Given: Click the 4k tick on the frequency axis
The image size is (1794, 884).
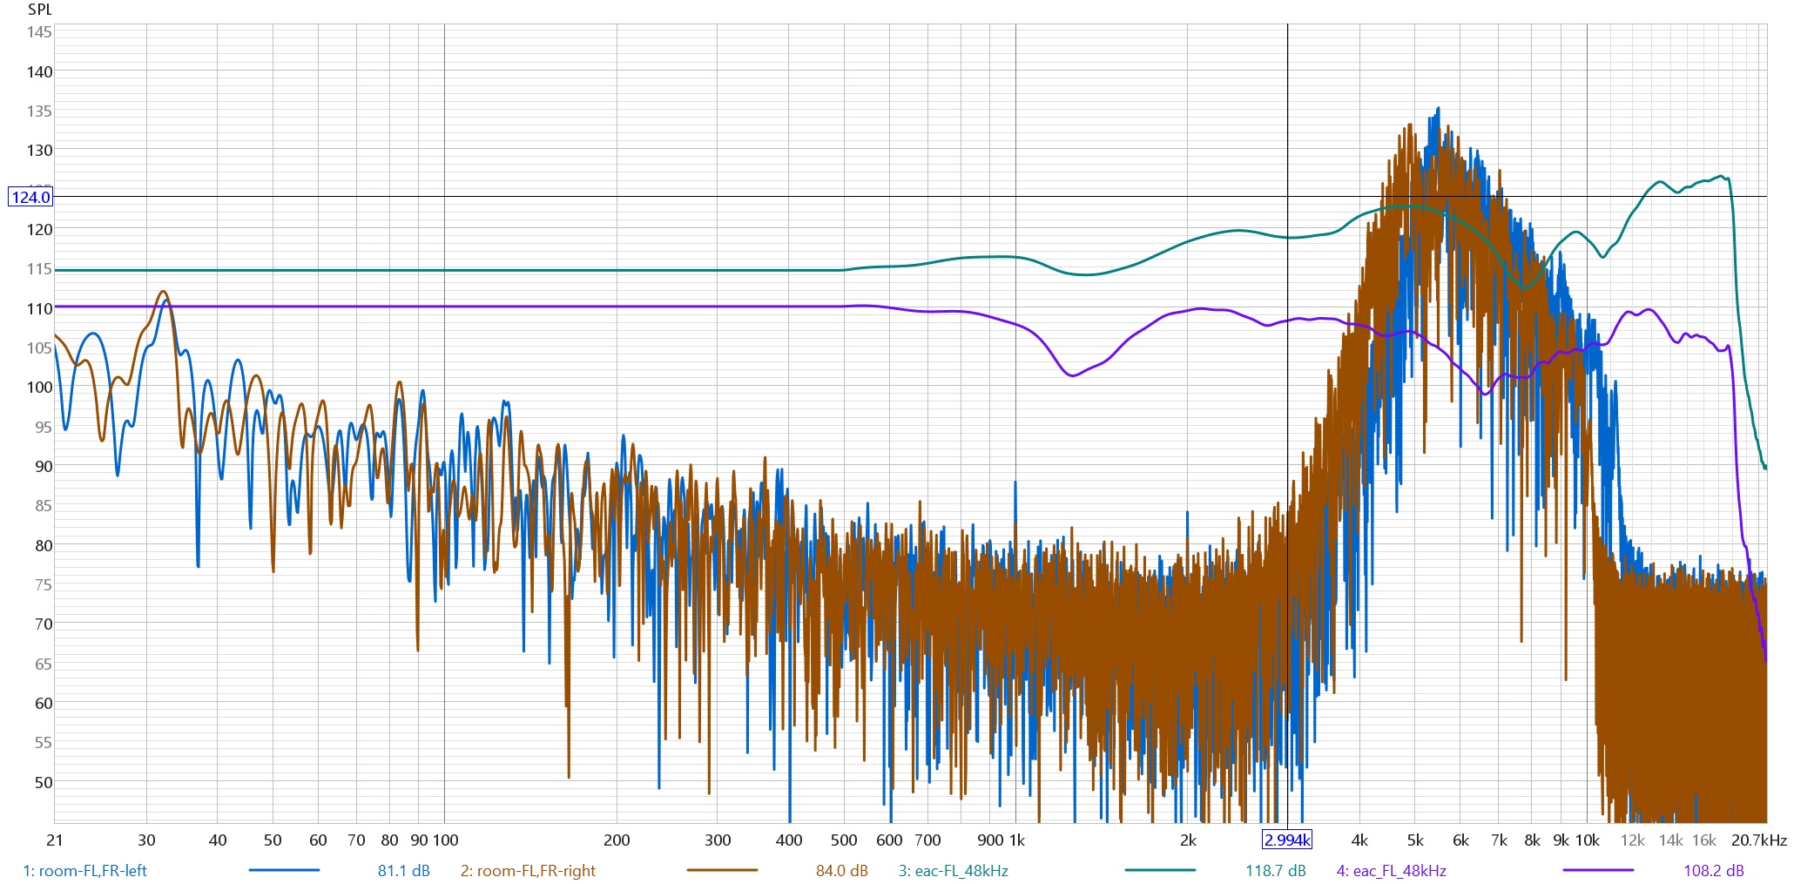Looking at the screenshot, I should tap(1359, 840).
